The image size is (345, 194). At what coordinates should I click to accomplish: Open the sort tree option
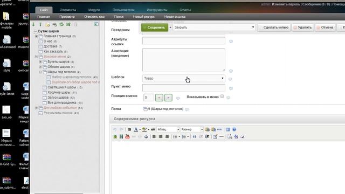[68, 24]
